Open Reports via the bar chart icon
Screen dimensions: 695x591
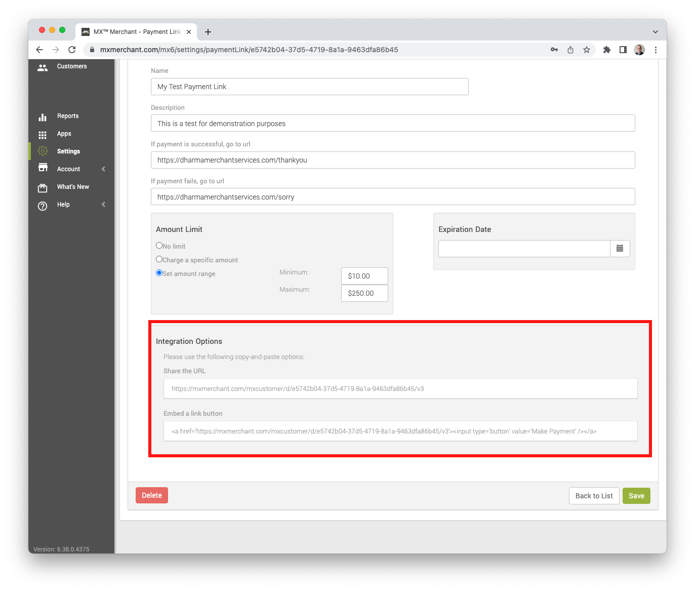tap(43, 116)
